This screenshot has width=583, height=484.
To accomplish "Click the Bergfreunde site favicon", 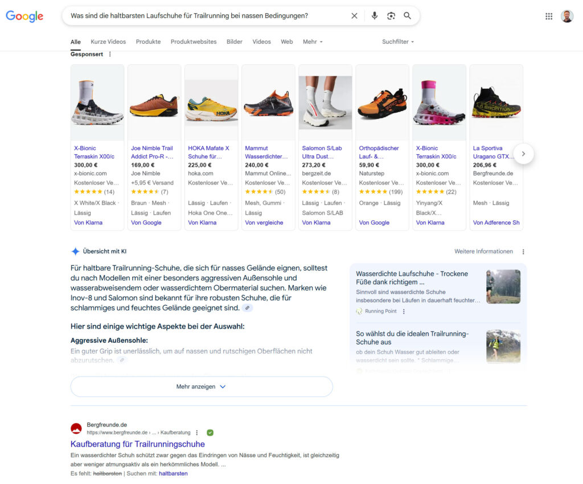I will 76,429.
